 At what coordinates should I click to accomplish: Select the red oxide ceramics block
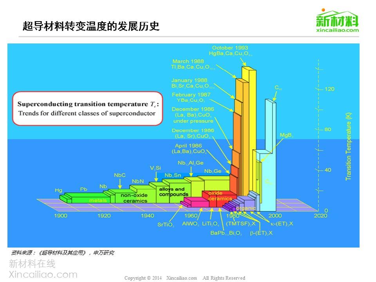215,196
